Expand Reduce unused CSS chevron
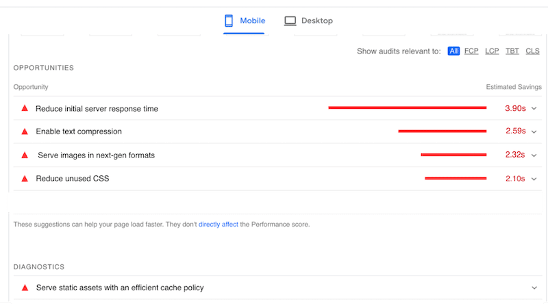Viewport: 548px width, 304px height. [x=534, y=179]
